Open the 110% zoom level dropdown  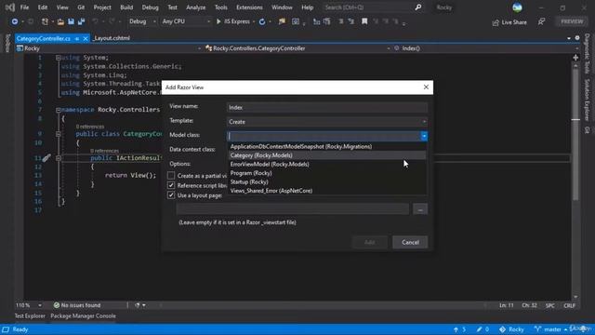tap(29, 305)
